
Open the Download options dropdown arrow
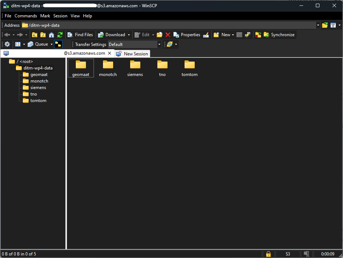point(129,35)
